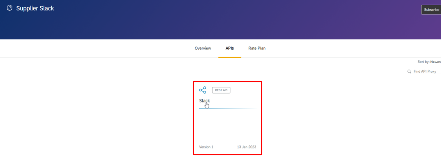The width and height of the screenshot is (441, 159).
Task: Click the Slack API share-nodes icon
Action: point(203,90)
